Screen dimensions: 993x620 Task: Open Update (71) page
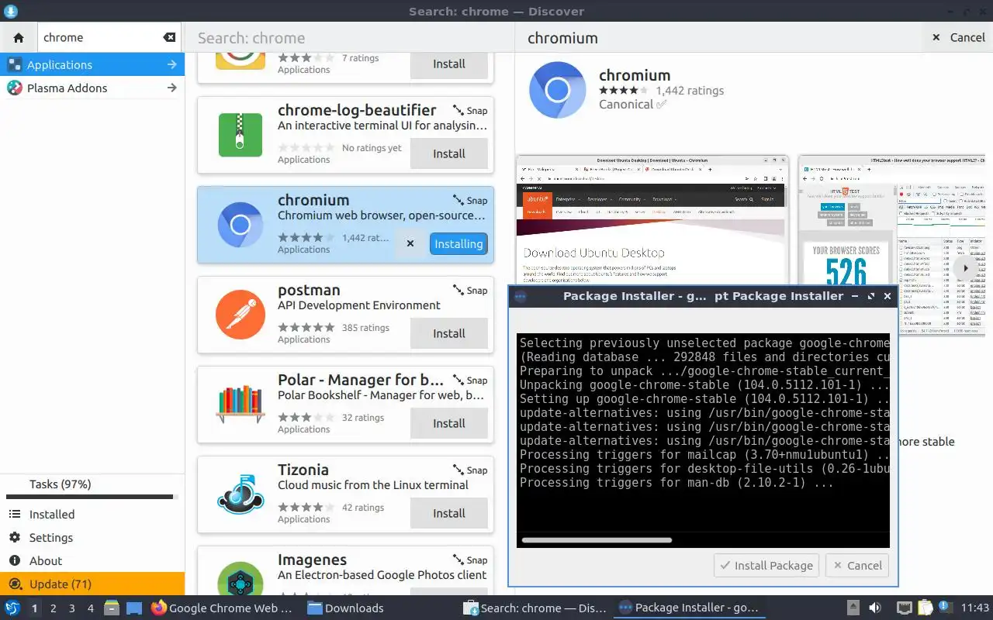(92, 584)
